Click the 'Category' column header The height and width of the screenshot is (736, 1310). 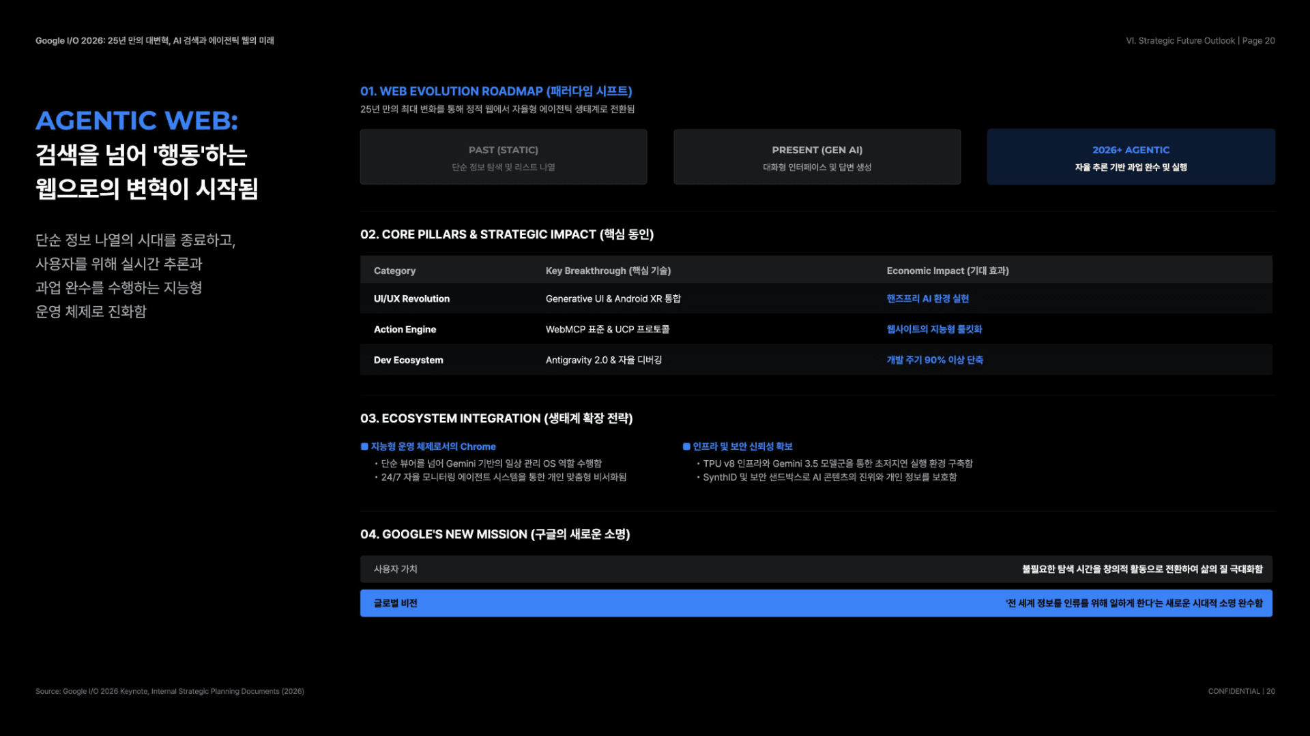click(x=394, y=271)
